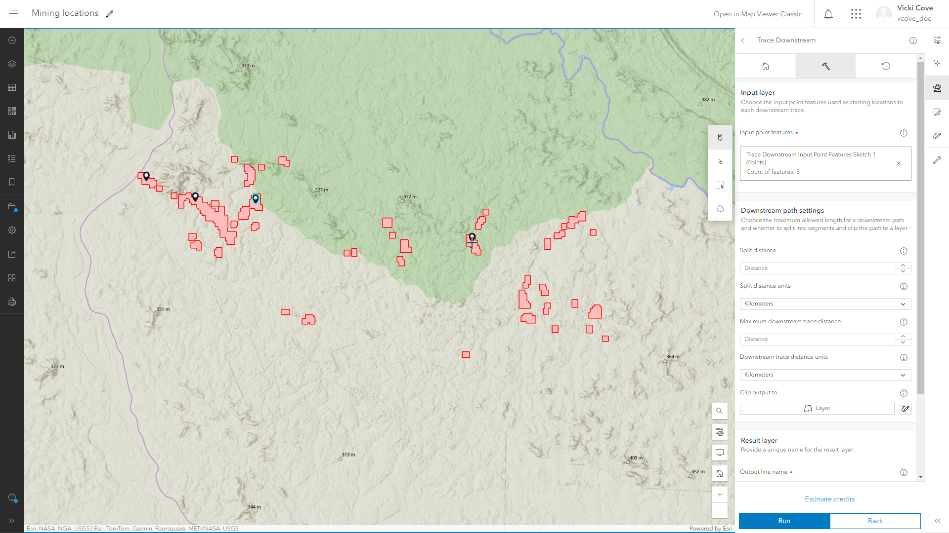The height and width of the screenshot is (533, 949).
Task: Zoom in with the plus button
Action: click(x=720, y=495)
